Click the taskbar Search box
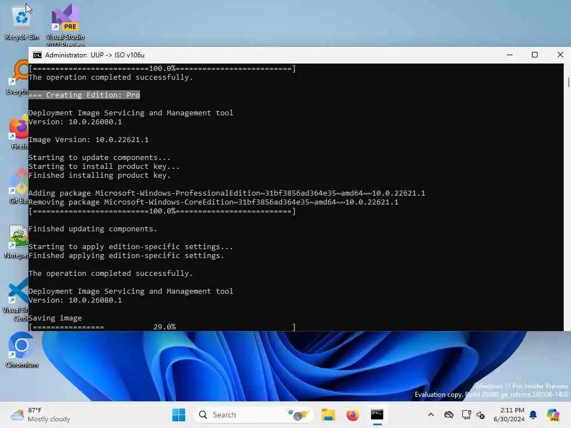 coord(254,415)
